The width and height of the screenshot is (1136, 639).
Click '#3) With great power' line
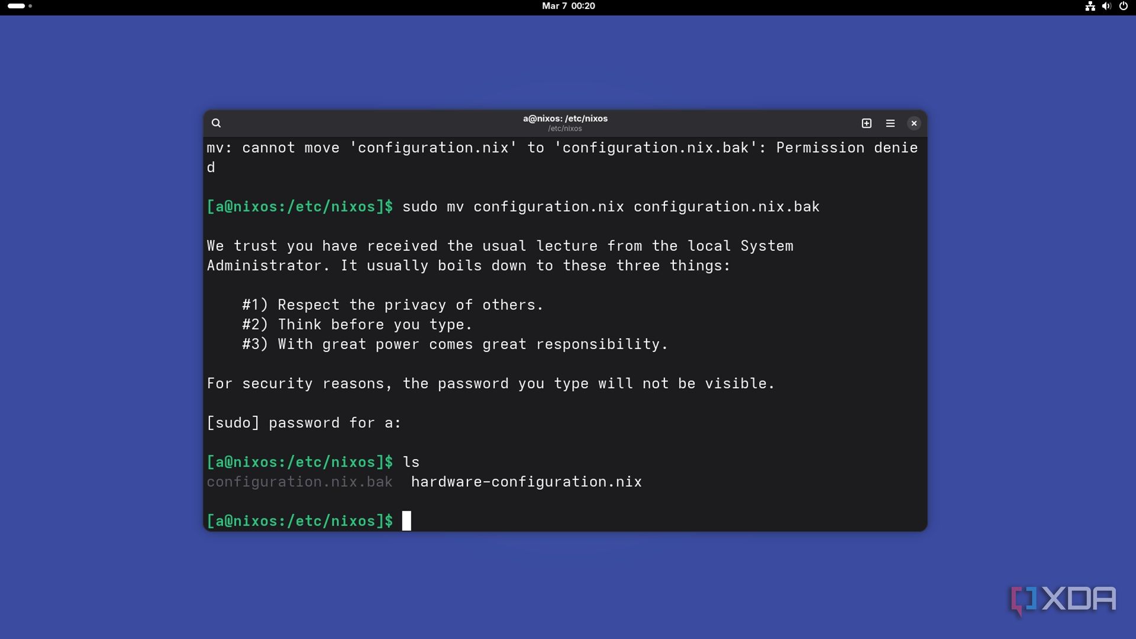click(x=454, y=344)
